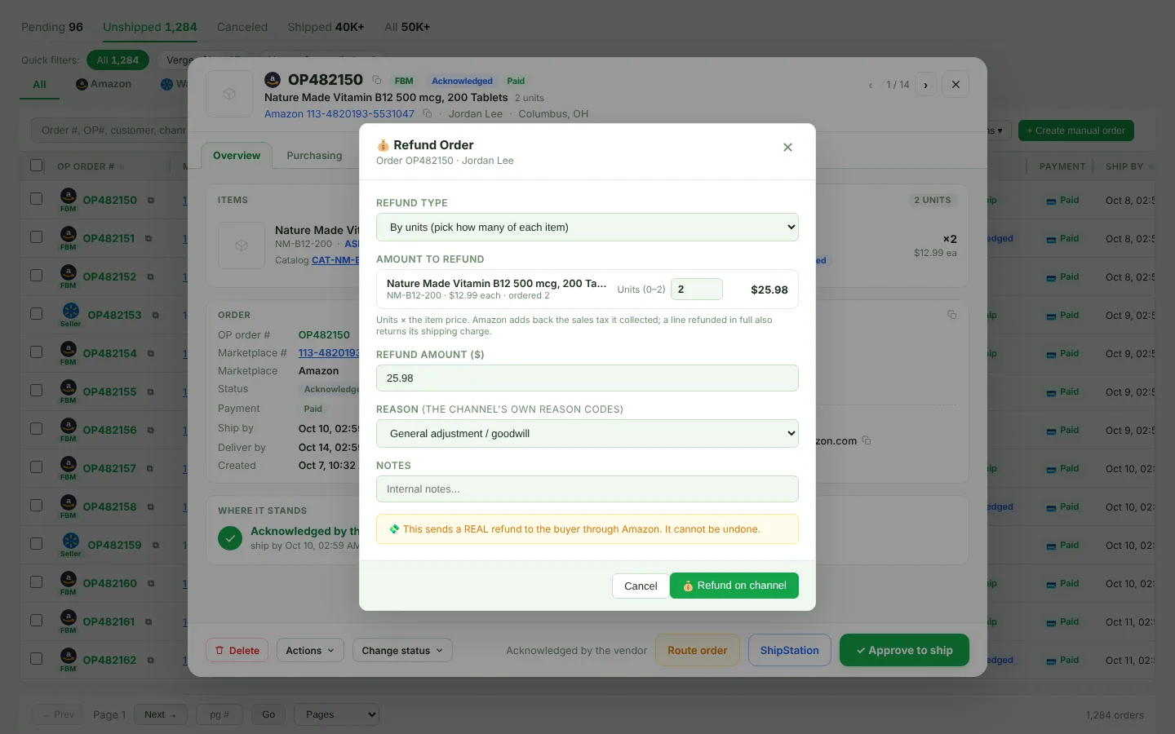
Task: Open the Canceled tab
Action: pyautogui.click(x=242, y=27)
